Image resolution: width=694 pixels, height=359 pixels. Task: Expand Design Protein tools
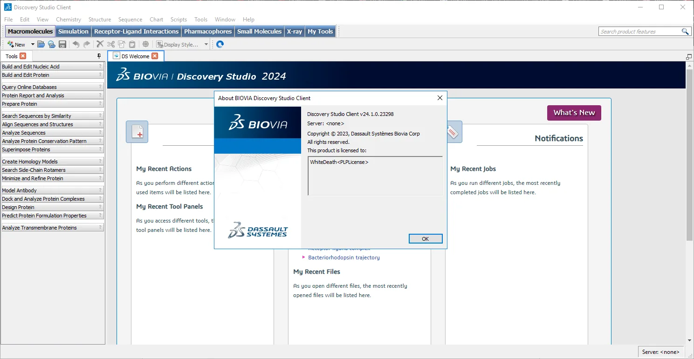52,207
